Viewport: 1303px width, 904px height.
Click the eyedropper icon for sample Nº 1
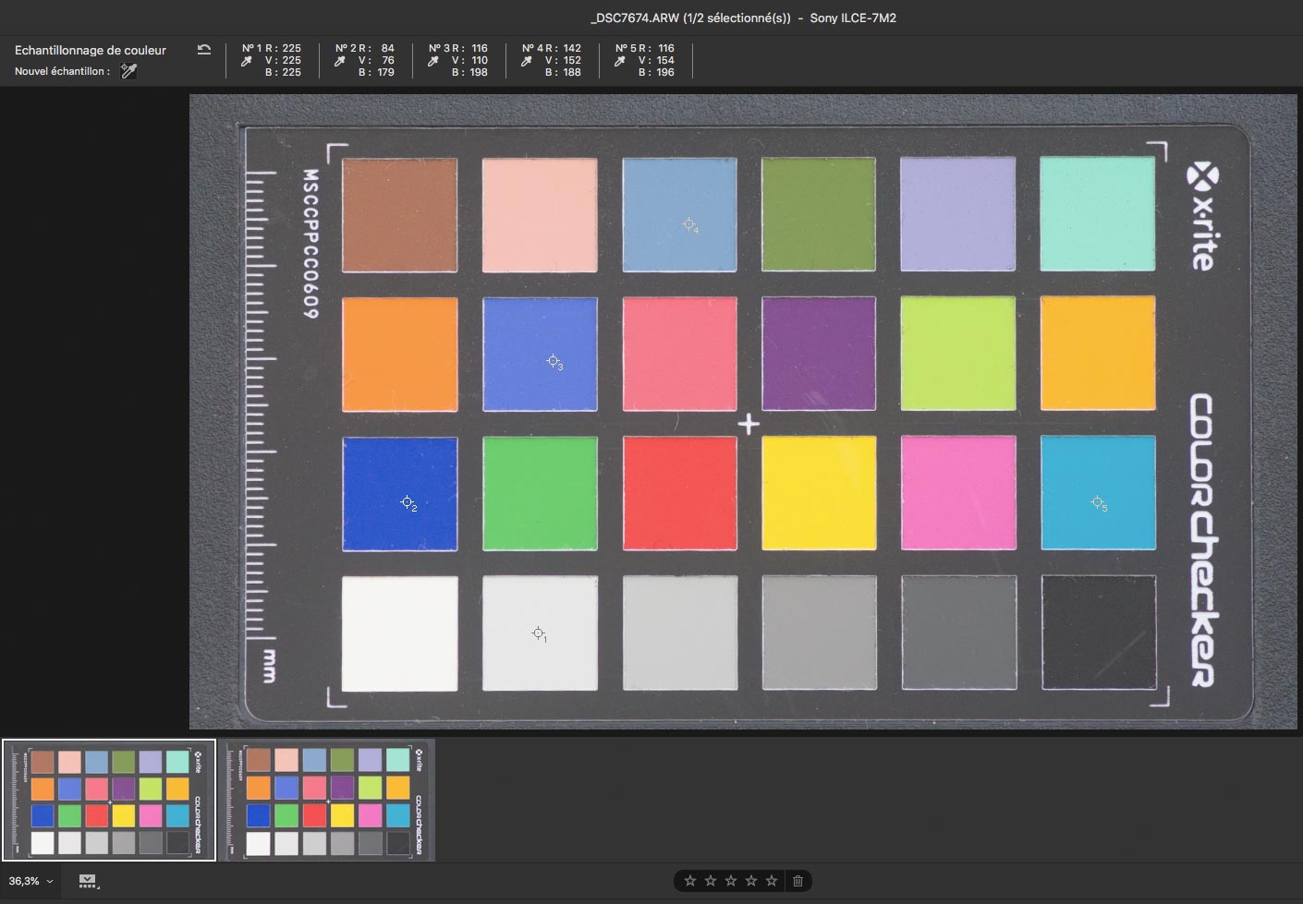[x=247, y=61]
